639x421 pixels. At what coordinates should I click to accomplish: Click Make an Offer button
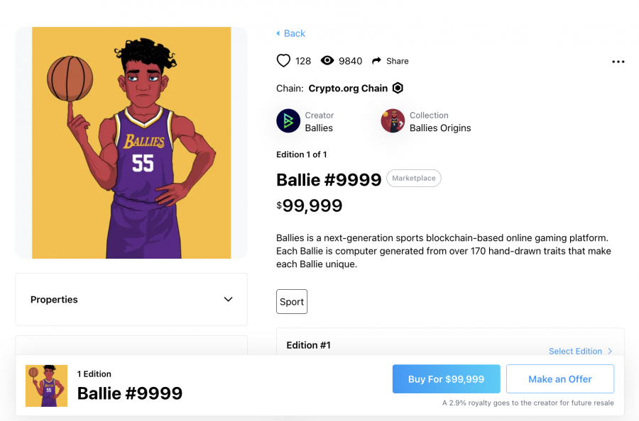[x=560, y=378]
